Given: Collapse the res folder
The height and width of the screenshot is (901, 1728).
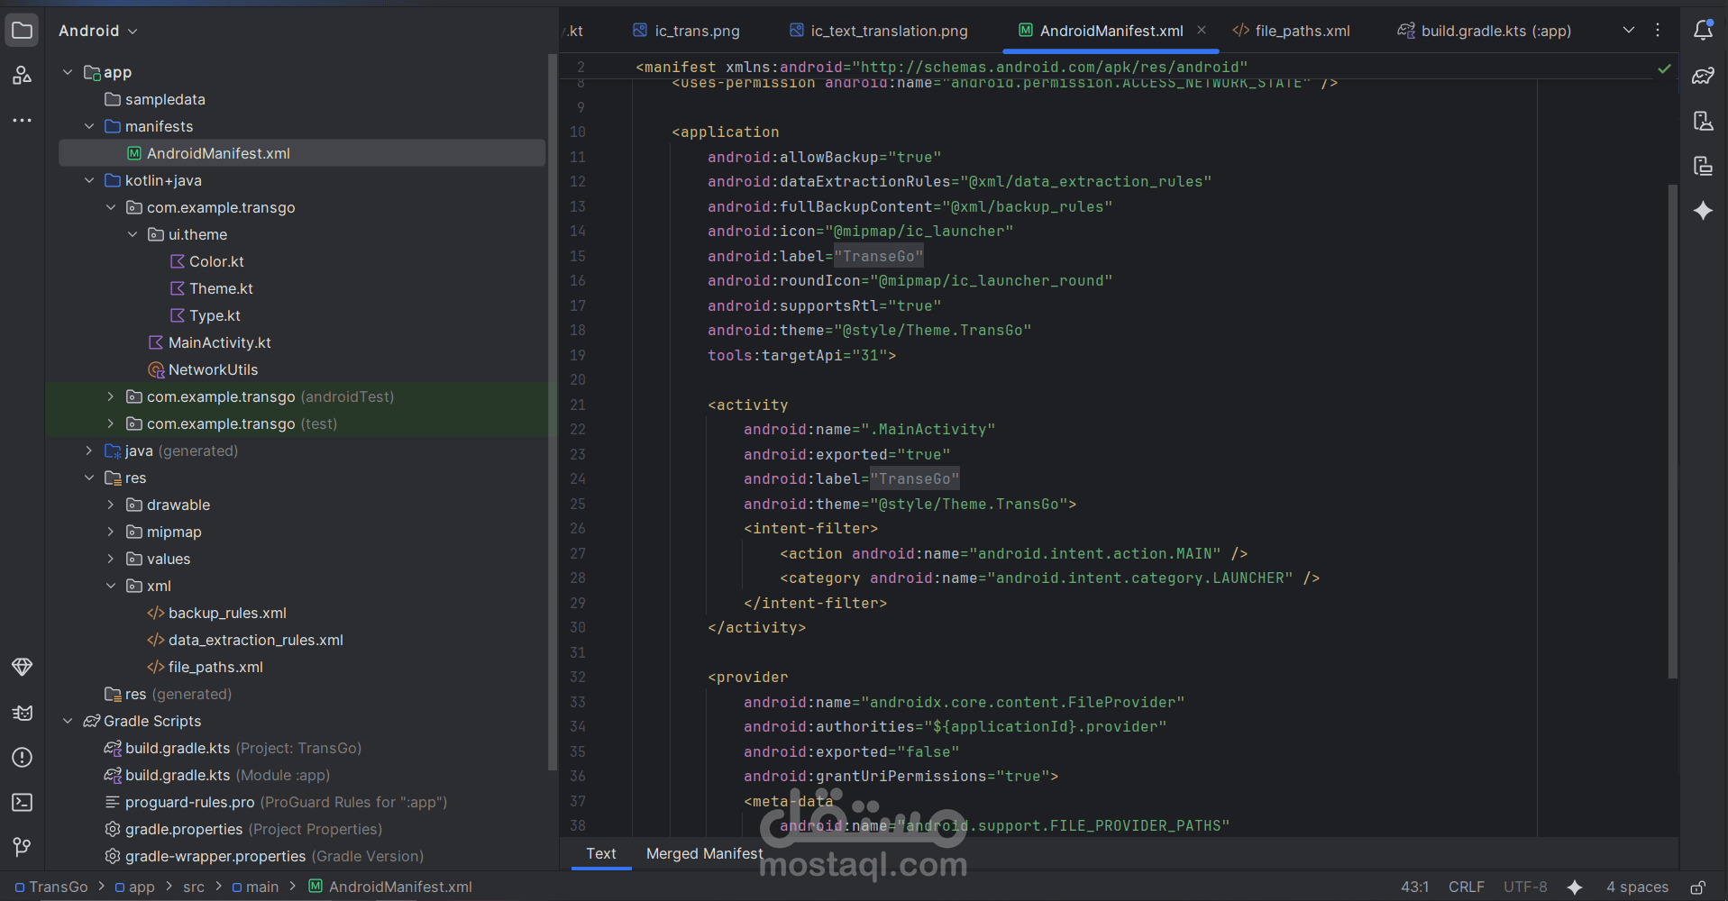Looking at the screenshot, I should 89,478.
